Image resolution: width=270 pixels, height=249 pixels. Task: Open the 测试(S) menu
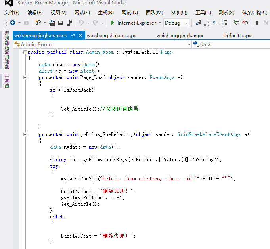coord(226,13)
